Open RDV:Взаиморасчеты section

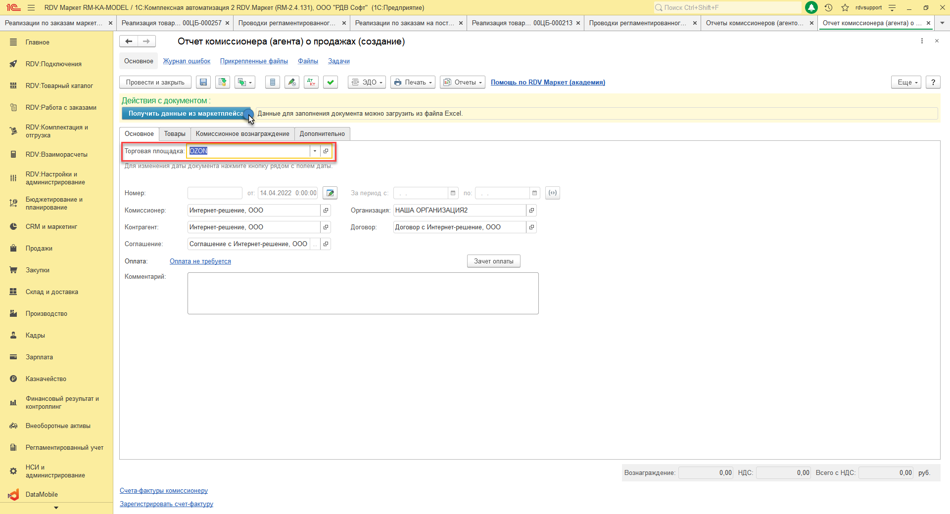click(x=56, y=155)
